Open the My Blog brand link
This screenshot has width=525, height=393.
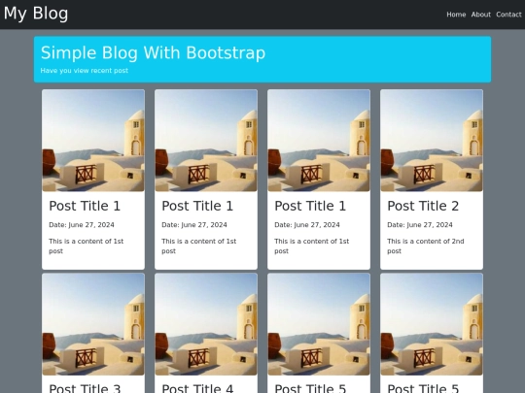[36, 14]
